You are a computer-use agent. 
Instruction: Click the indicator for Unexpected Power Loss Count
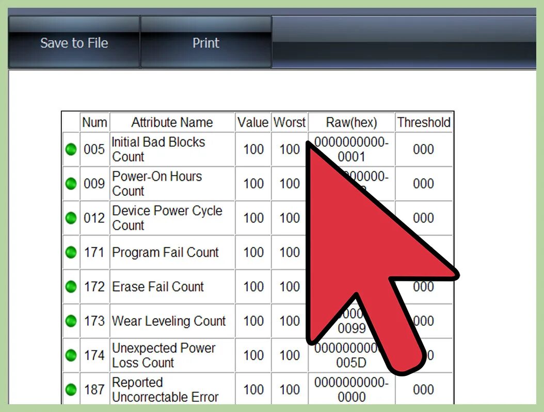point(71,355)
